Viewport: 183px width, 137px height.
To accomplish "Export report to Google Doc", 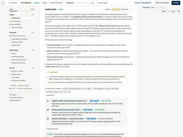I will pyautogui.click(x=143, y=3).
